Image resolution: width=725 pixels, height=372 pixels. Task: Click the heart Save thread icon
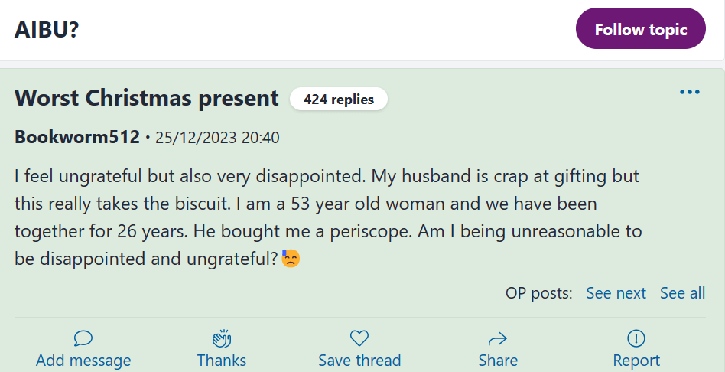coord(359,338)
